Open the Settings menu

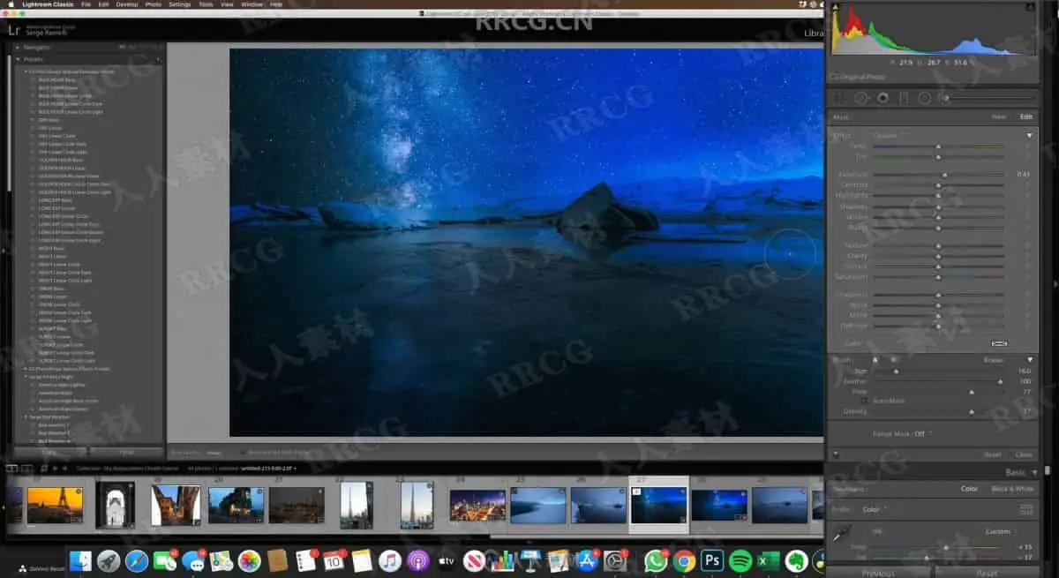point(179,4)
